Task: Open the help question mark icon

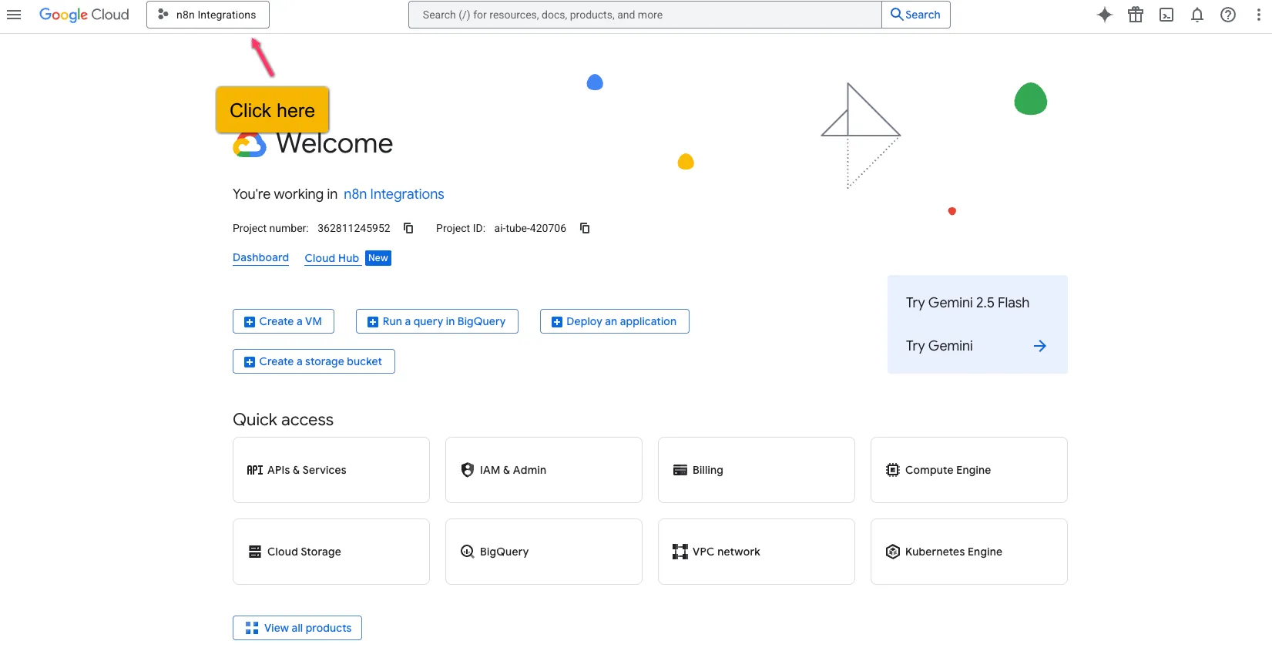Action: (x=1228, y=15)
